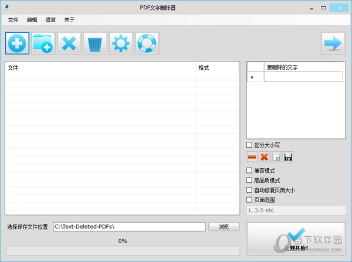The width and height of the screenshot is (352, 262).
Task: Click the add file plus icon
Action: click(x=17, y=43)
